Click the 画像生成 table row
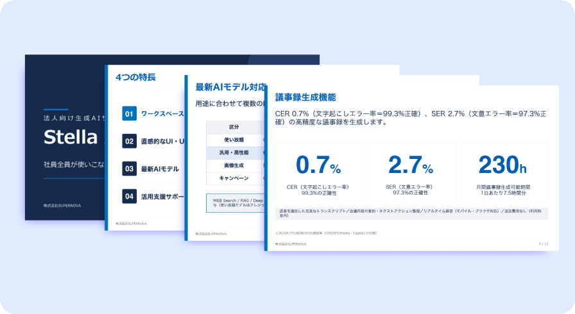This screenshot has height=314, width=575. (x=234, y=165)
